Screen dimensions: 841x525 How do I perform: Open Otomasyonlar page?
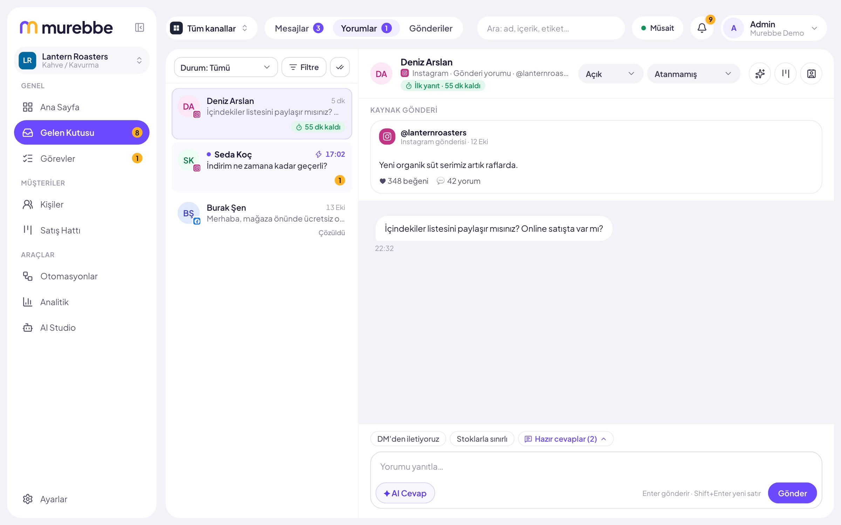(x=82, y=276)
